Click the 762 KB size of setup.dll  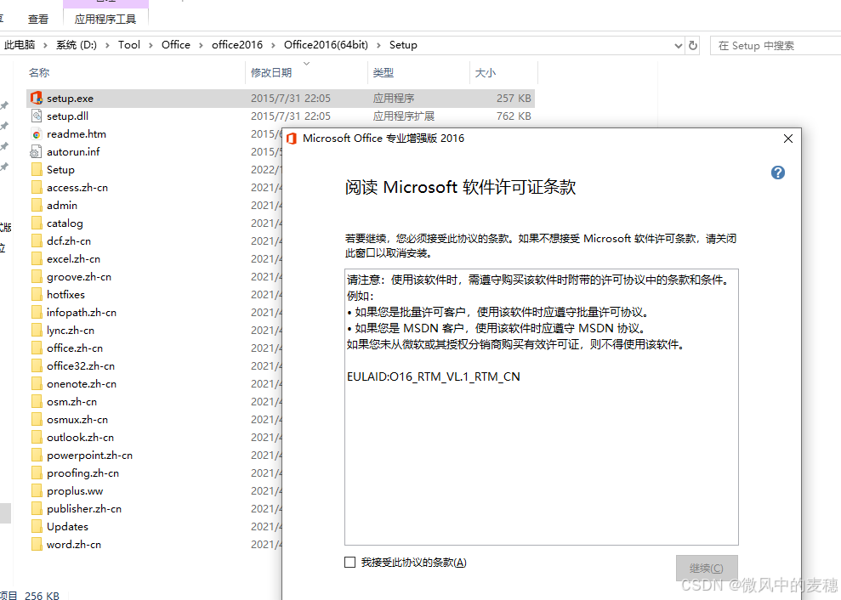tap(514, 116)
